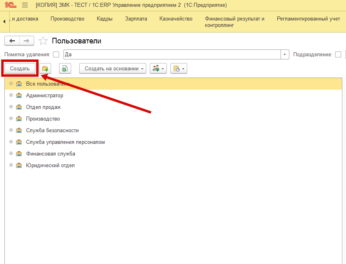Expand the Юридический отдел group
The image size is (346, 264).
pyautogui.click(x=11, y=165)
